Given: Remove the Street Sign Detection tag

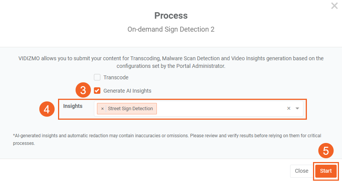Looking at the screenshot, I should pyautogui.click(x=102, y=109).
